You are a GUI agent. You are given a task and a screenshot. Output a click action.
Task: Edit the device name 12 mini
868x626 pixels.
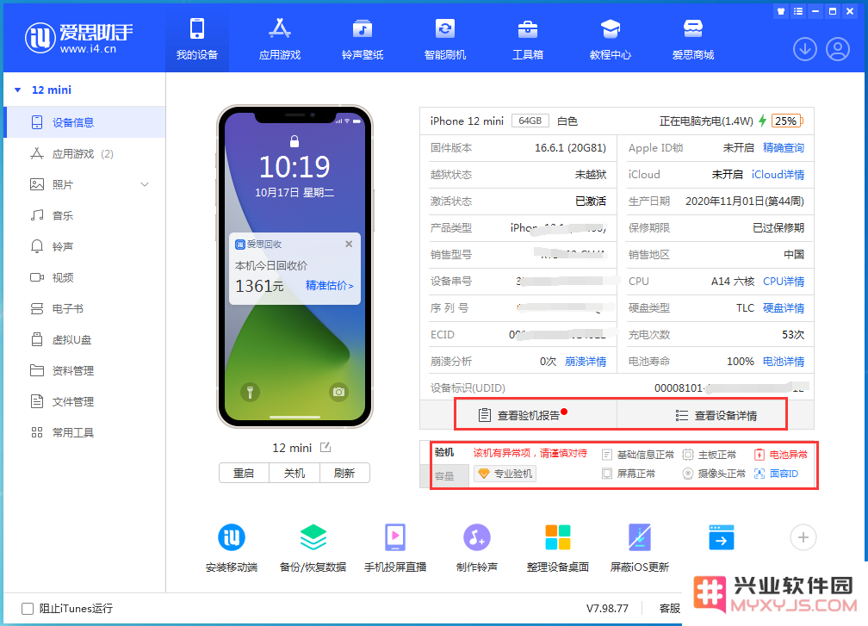coord(325,447)
